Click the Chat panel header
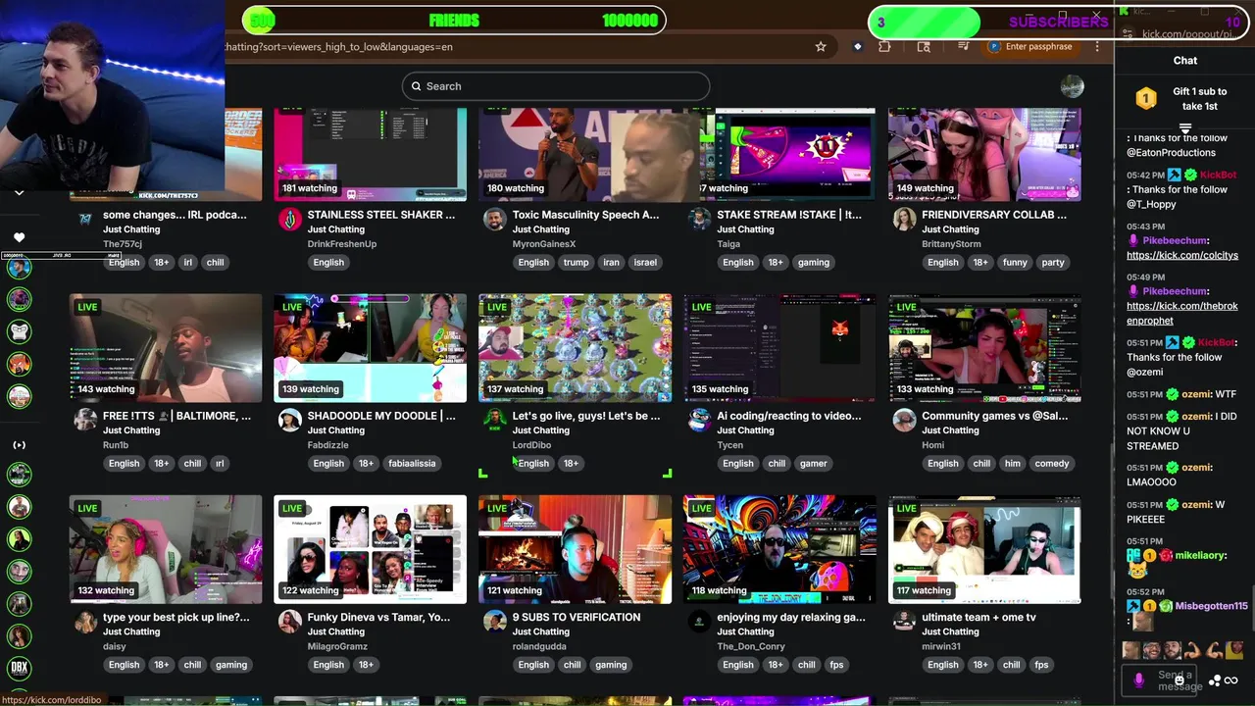1255x706 pixels. tap(1185, 61)
